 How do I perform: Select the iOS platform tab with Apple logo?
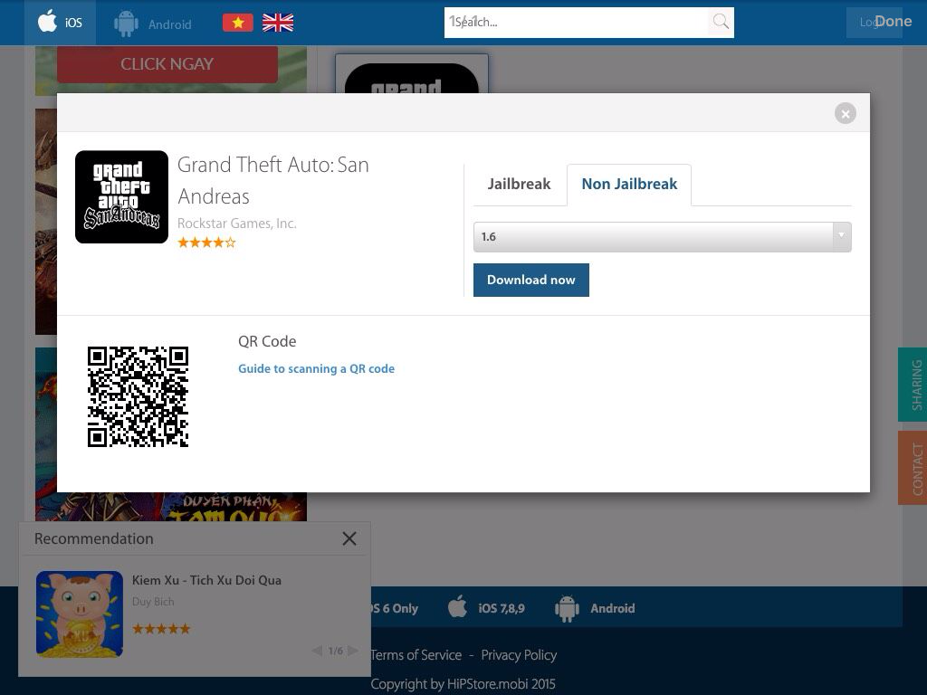point(60,23)
